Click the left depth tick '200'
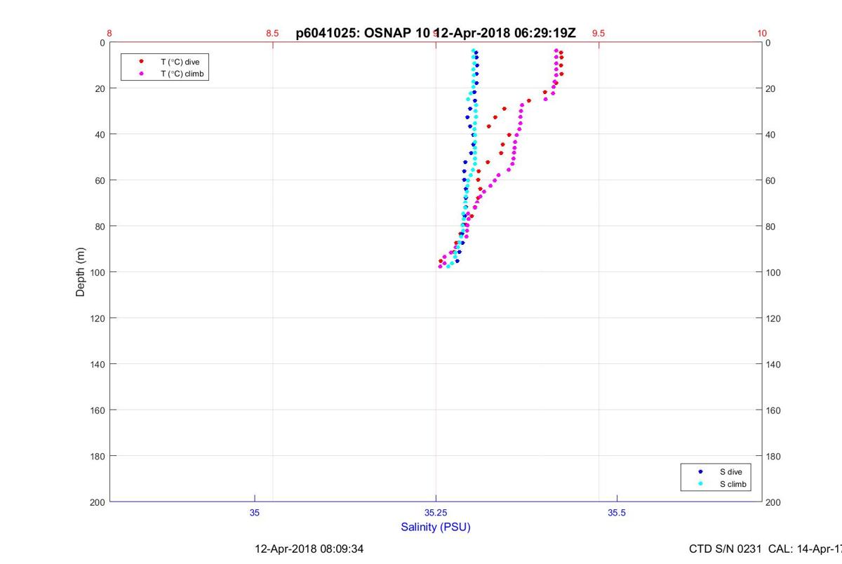 (98, 502)
